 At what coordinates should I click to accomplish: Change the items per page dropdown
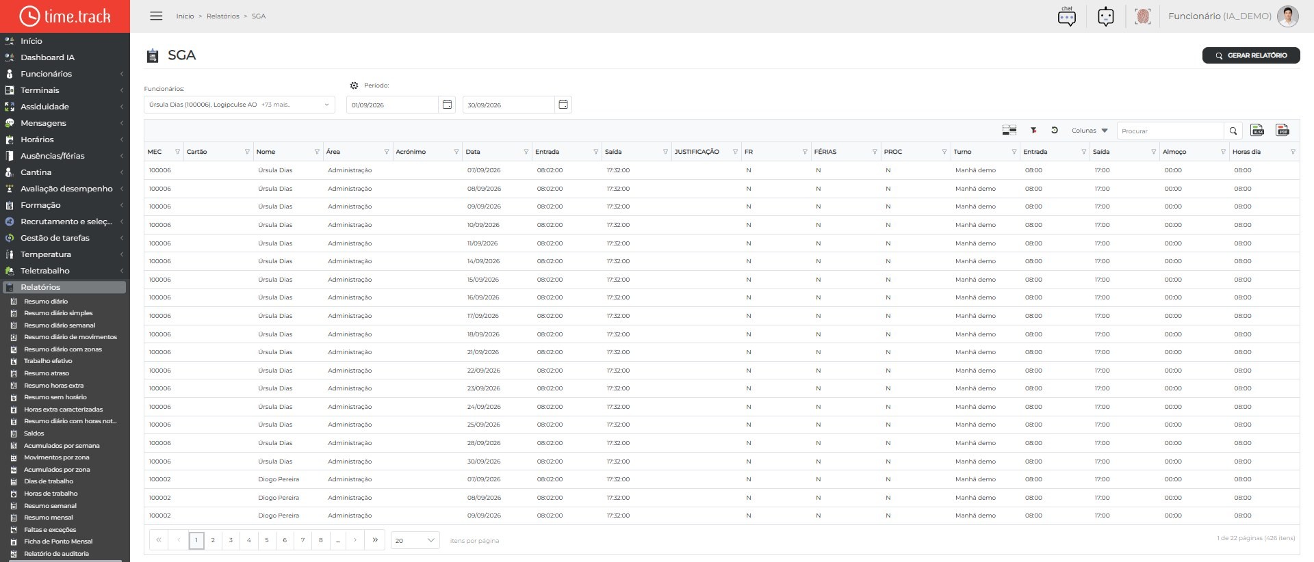(415, 540)
